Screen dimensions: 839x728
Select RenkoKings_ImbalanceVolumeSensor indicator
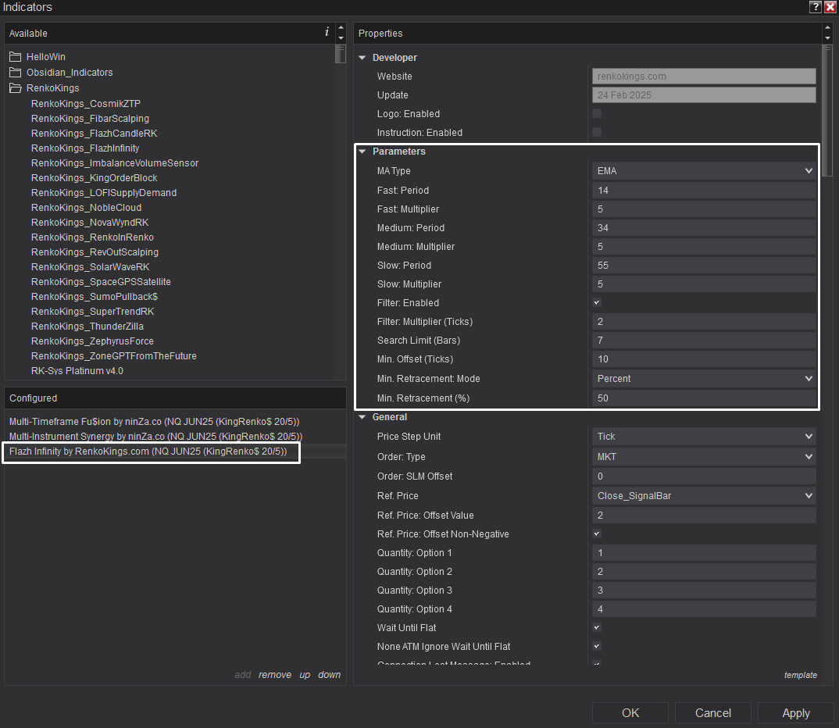pos(115,162)
